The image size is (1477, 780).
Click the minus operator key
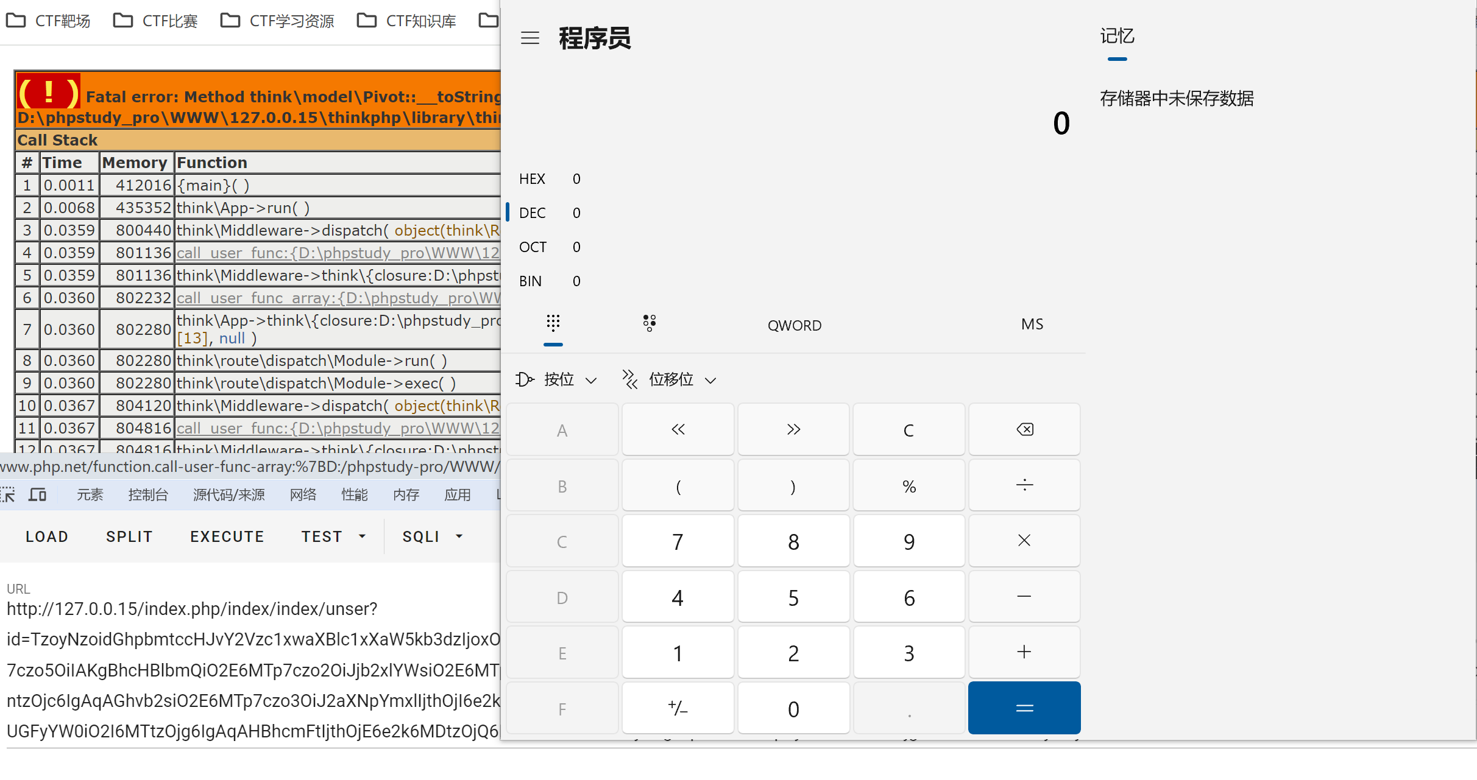tap(1024, 597)
